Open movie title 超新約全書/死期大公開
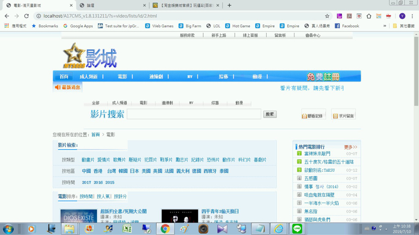The image size is (419, 235). (x=124, y=211)
